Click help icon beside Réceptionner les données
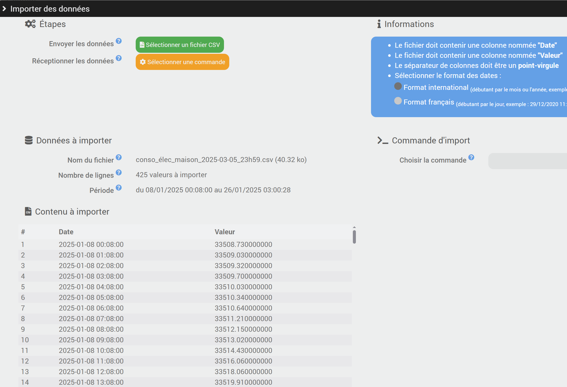Viewport: 567px width, 387px height. tap(119, 58)
